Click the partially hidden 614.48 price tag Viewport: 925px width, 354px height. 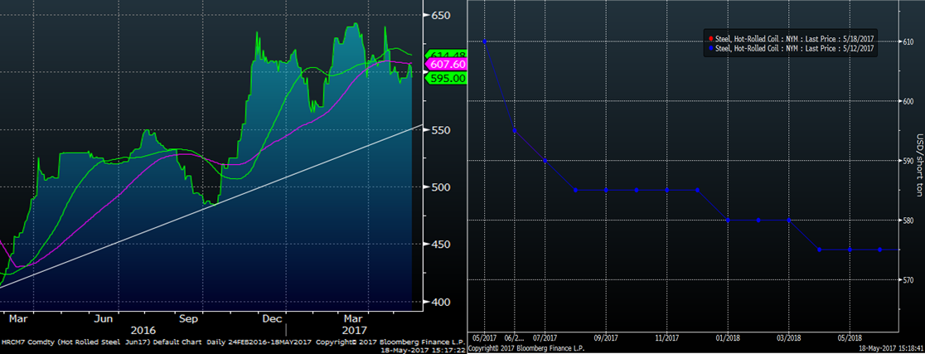click(446, 55)
